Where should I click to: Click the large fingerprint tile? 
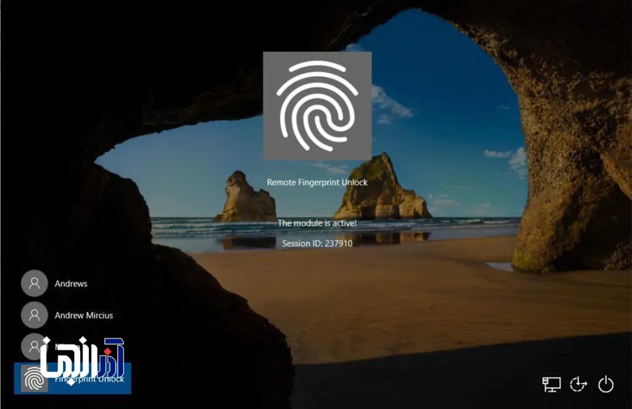317,106
